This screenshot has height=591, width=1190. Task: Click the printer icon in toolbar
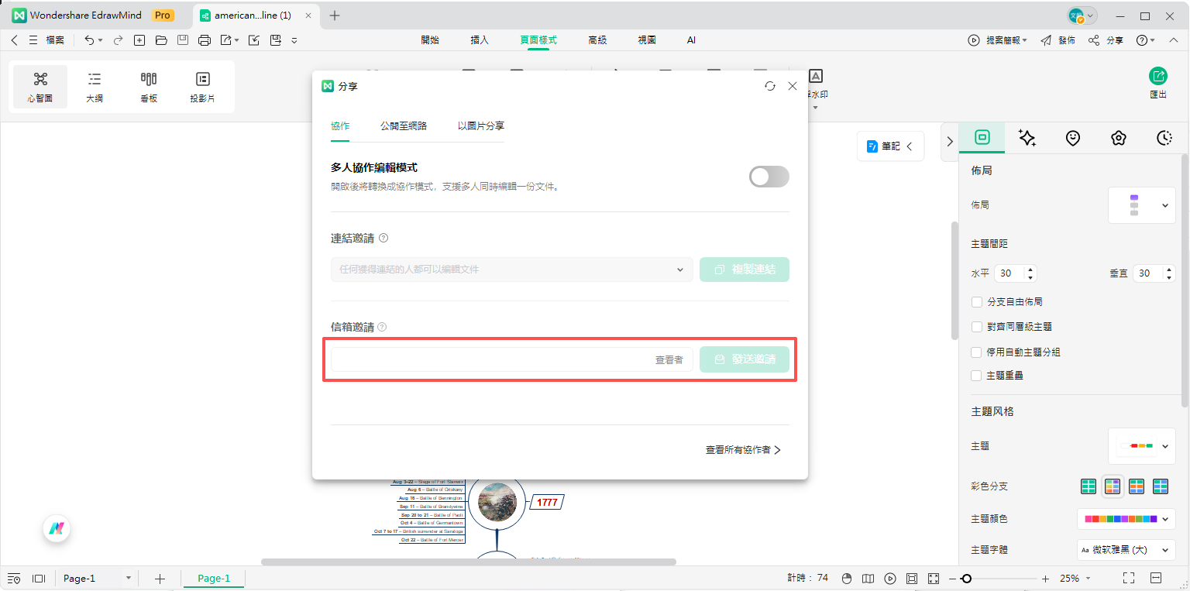(205, 40)
